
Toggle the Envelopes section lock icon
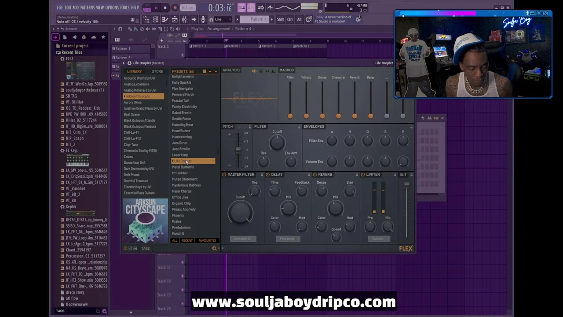click(x=412, y=127)
